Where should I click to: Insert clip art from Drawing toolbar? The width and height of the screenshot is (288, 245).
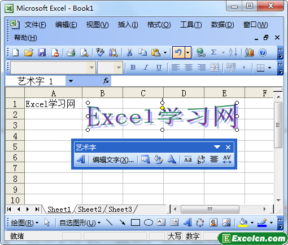coord(213,222)
